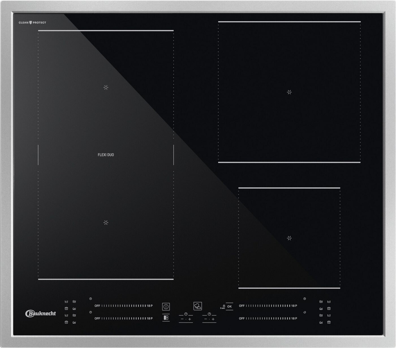
Task: Increase left timer with plus button
Action: (x=190, y=319)
